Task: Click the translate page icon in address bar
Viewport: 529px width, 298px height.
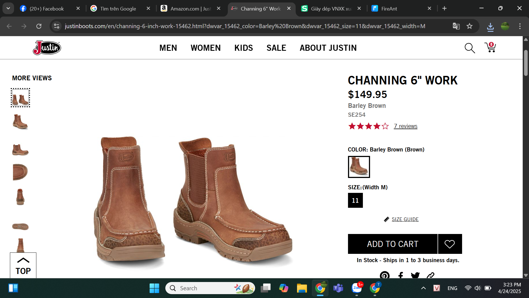Action: click(x=456, y=26)
